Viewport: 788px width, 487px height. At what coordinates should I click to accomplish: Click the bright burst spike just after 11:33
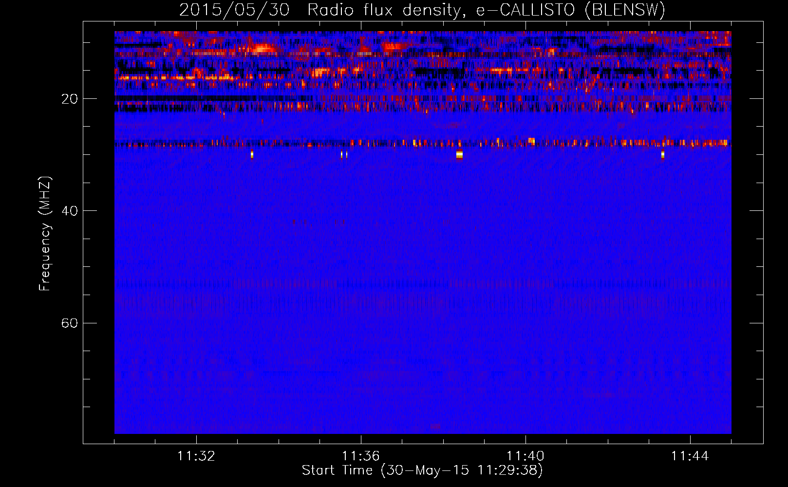click(252, 154)
